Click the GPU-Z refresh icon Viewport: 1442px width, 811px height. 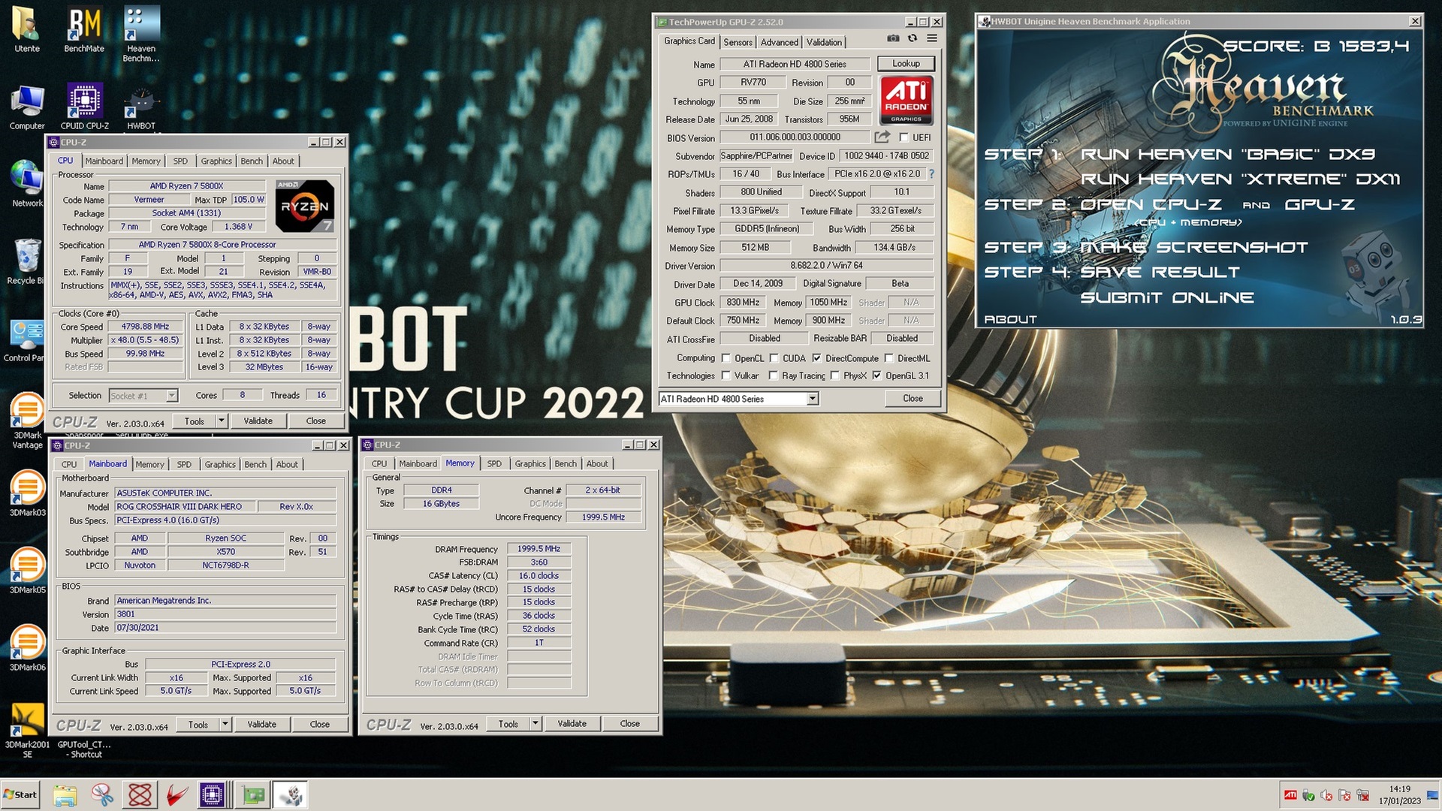[x=913, y=38]
